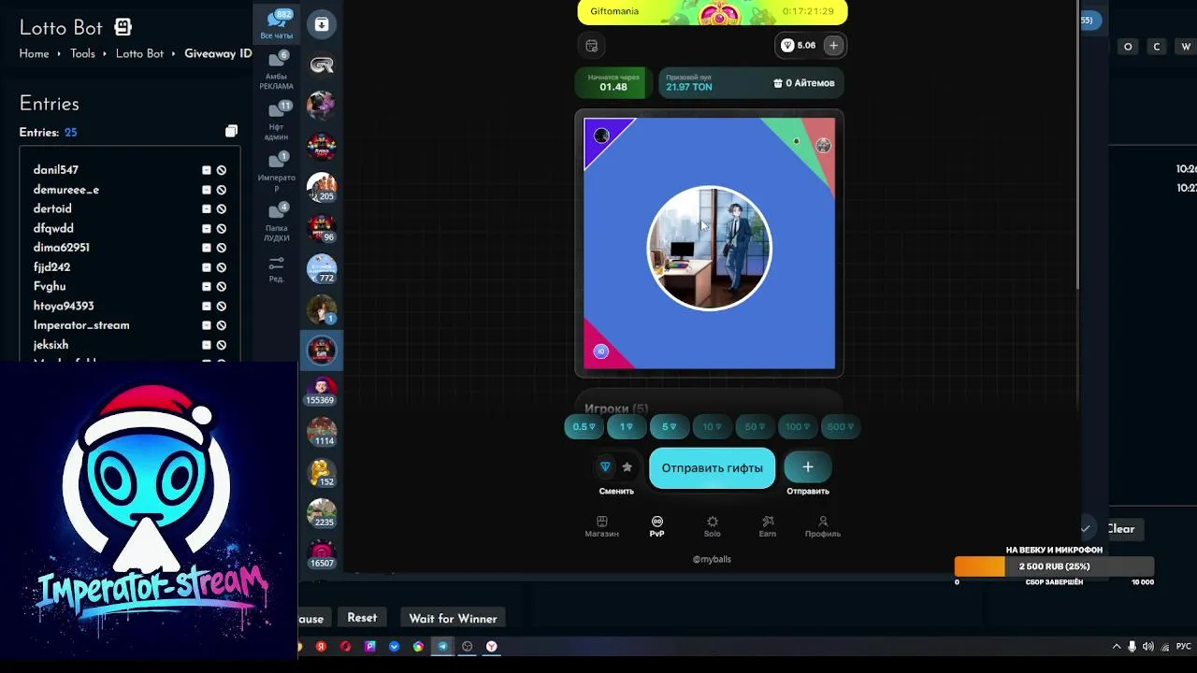Go to Home in the breadcrumb
Image resolution: width=1197 pixels, height=673 pixels.
pyautogui.click(x=34, y=53)
